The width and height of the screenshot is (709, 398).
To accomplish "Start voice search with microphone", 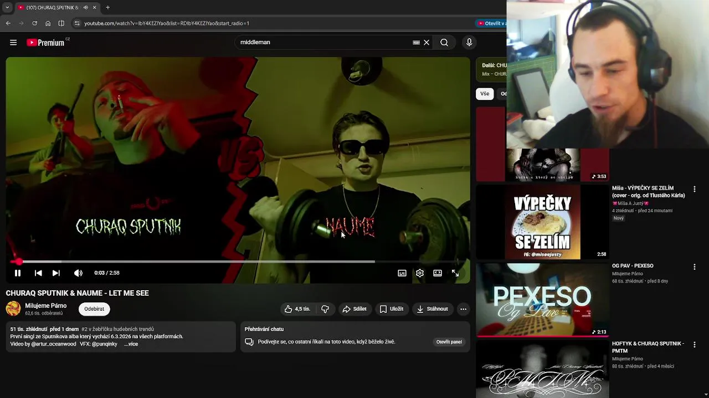I will (469, 43).
